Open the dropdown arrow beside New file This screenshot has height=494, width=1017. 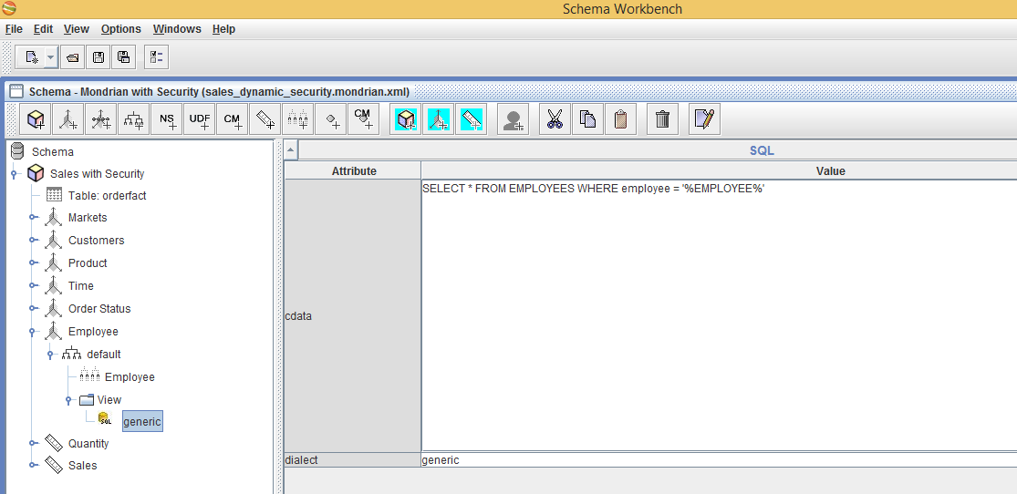coord(51,57)
